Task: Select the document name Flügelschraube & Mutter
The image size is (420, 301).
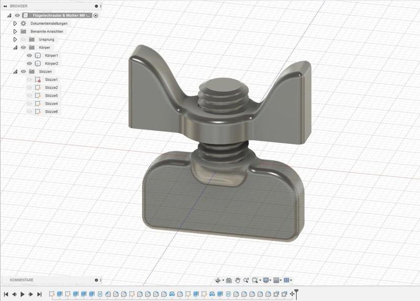Action: pos(61,16)
